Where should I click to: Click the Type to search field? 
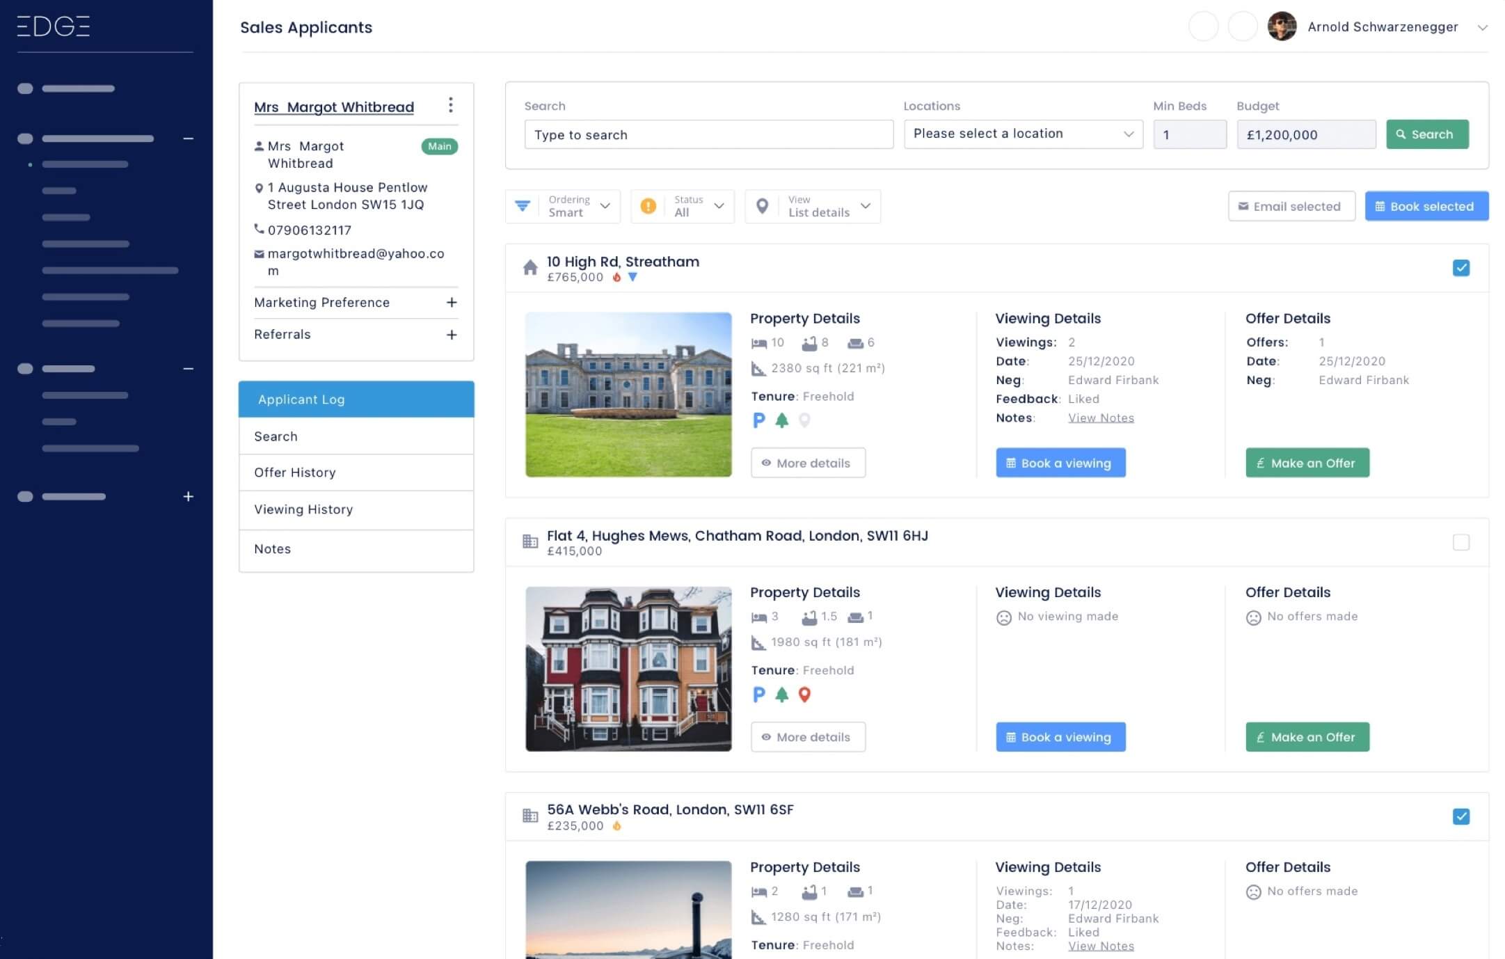708,134
